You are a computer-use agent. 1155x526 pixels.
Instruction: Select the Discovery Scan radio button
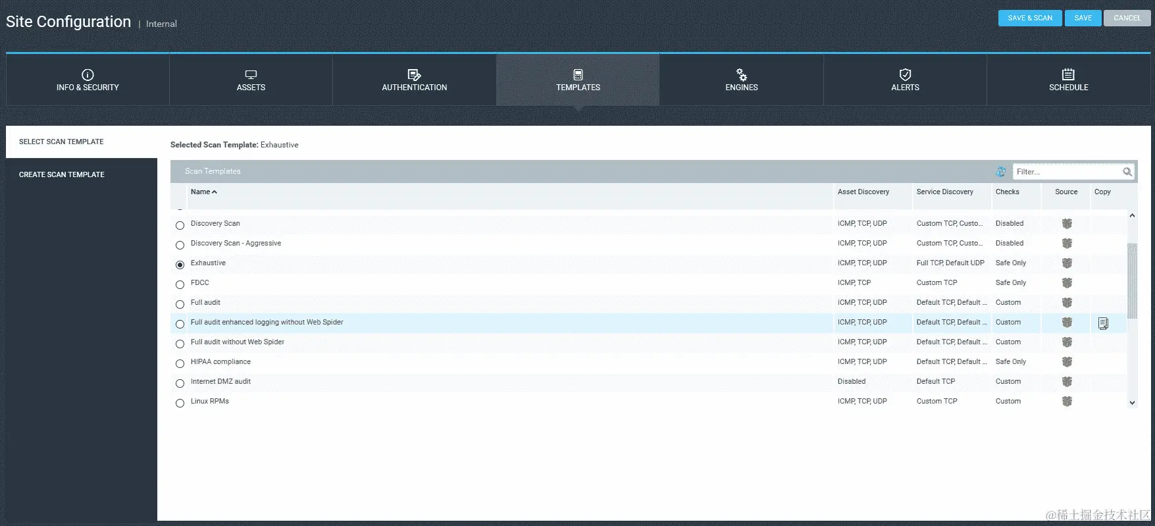point(180,225)
